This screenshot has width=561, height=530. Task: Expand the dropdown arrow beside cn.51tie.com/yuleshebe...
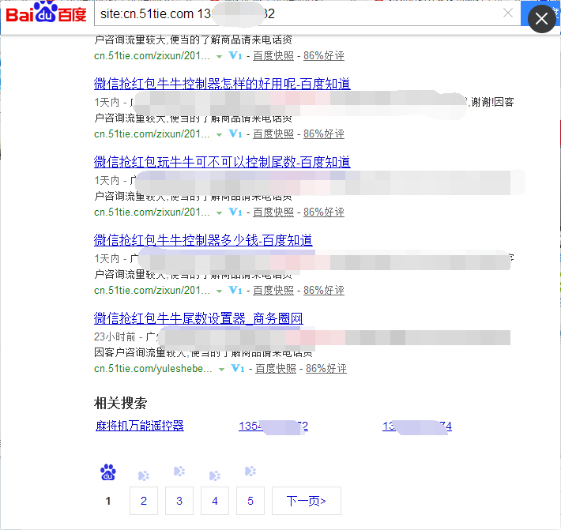(221, 370)
